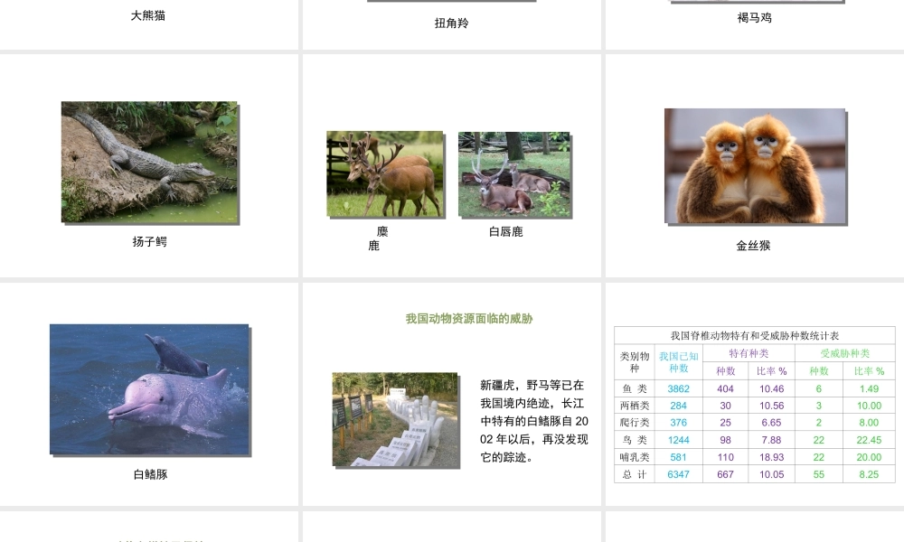Select the 大熊猫 caption
Screen dimensions: 904x542
click(x=148, y=15)
